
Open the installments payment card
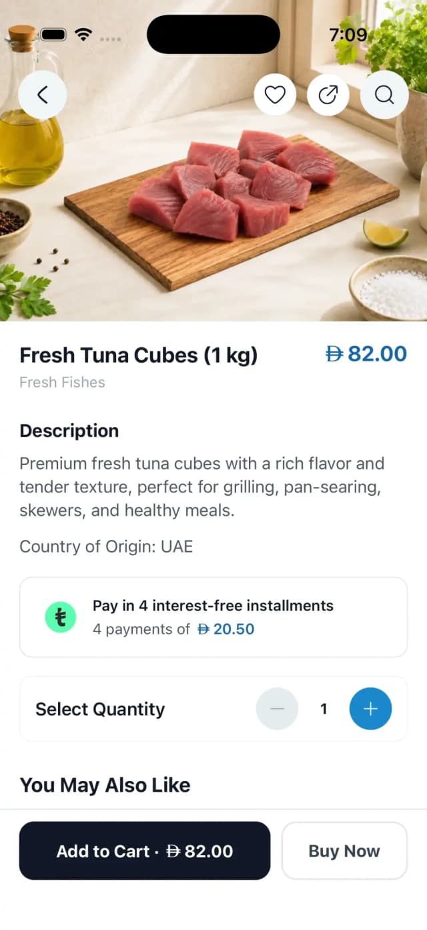pyautogui.click(x=213, y=617)
